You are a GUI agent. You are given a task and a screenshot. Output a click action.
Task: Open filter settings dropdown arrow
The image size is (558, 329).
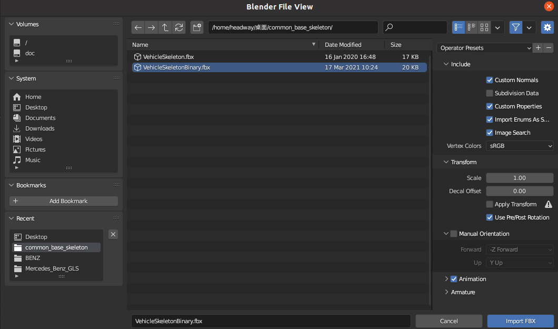pos(529,27)
